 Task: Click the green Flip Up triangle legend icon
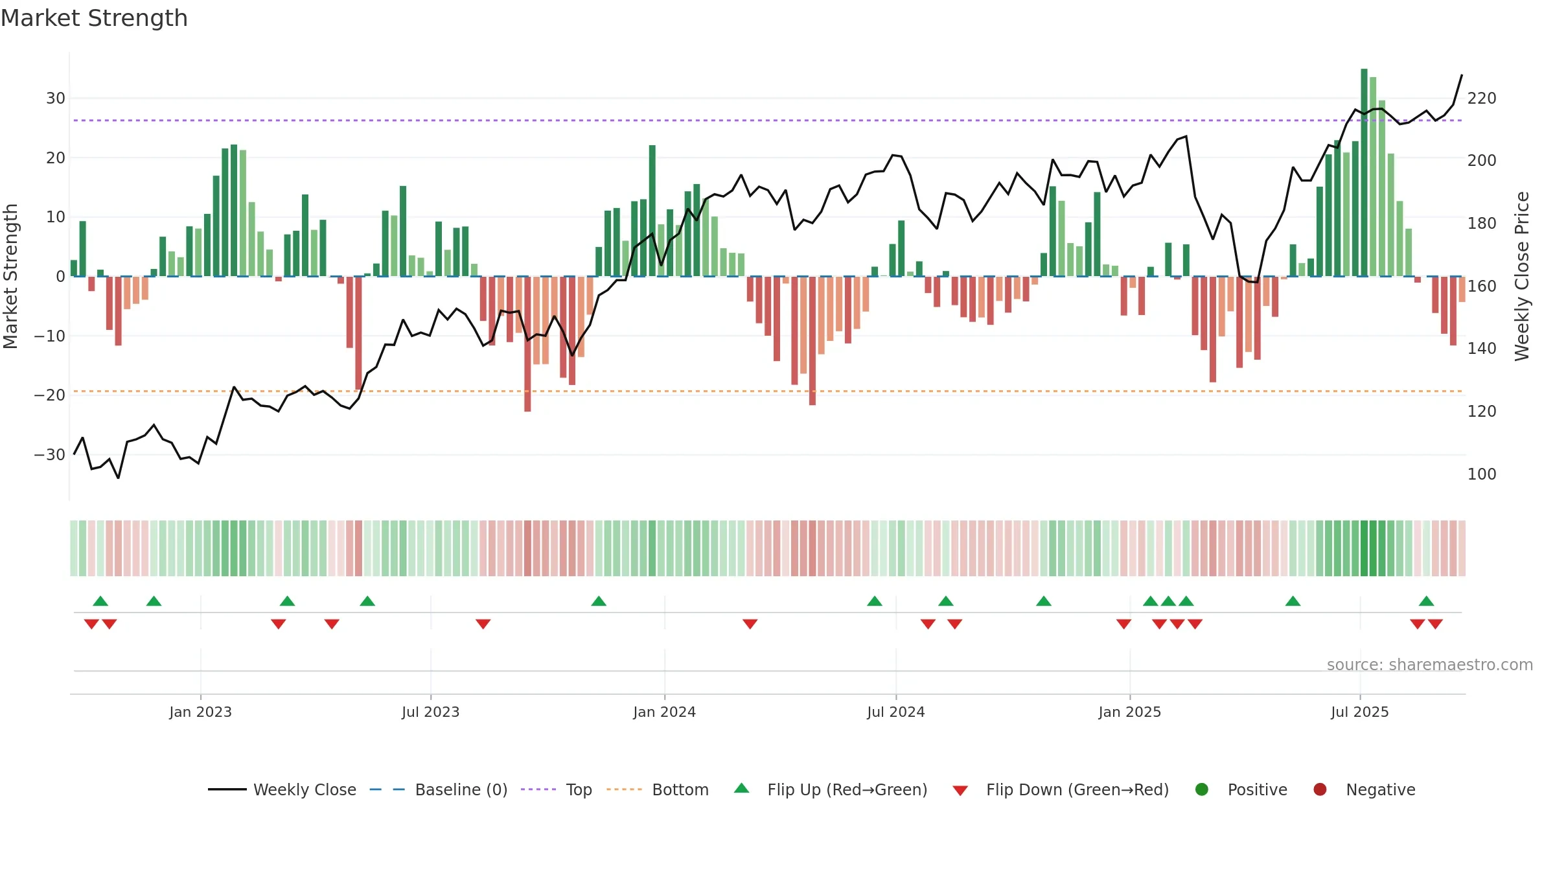pos(742,788)
